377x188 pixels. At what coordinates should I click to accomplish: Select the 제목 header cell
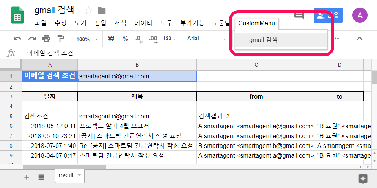[137, 96]
